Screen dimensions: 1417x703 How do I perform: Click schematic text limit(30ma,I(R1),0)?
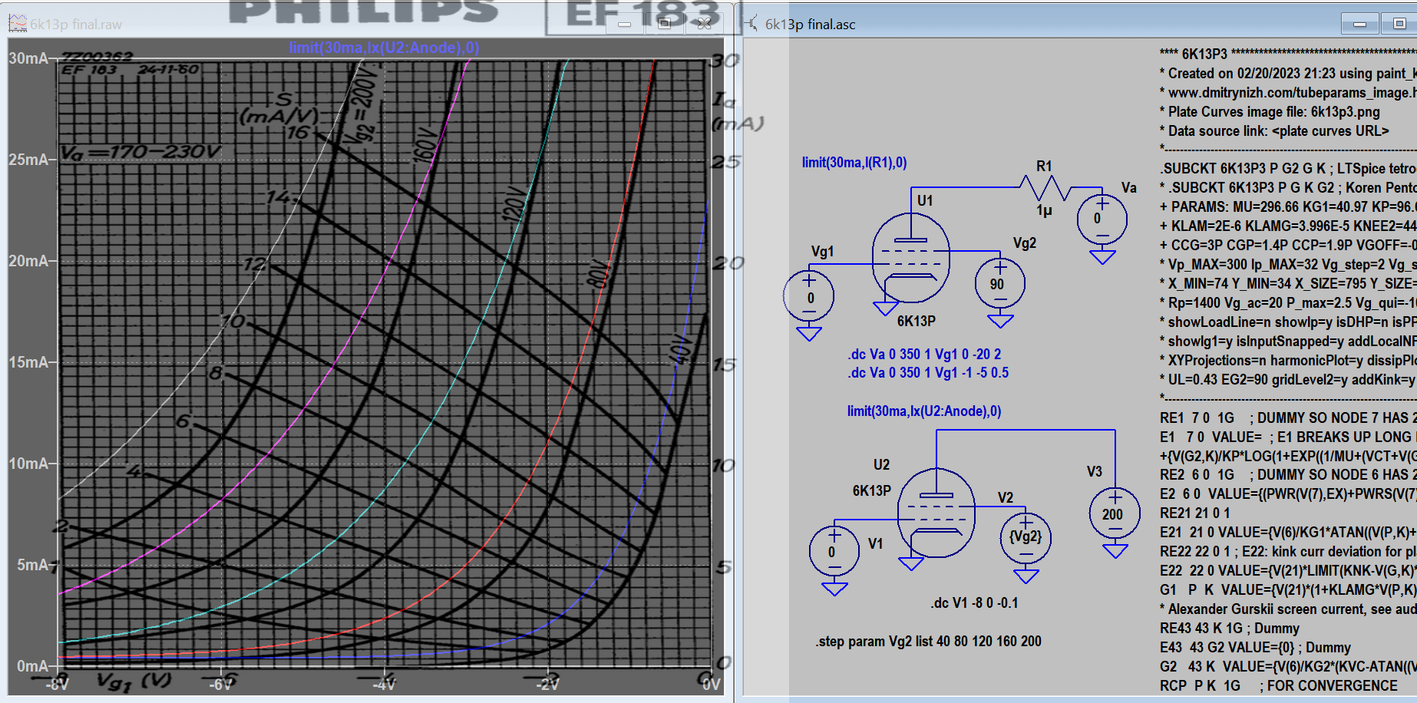click(854, 163)
